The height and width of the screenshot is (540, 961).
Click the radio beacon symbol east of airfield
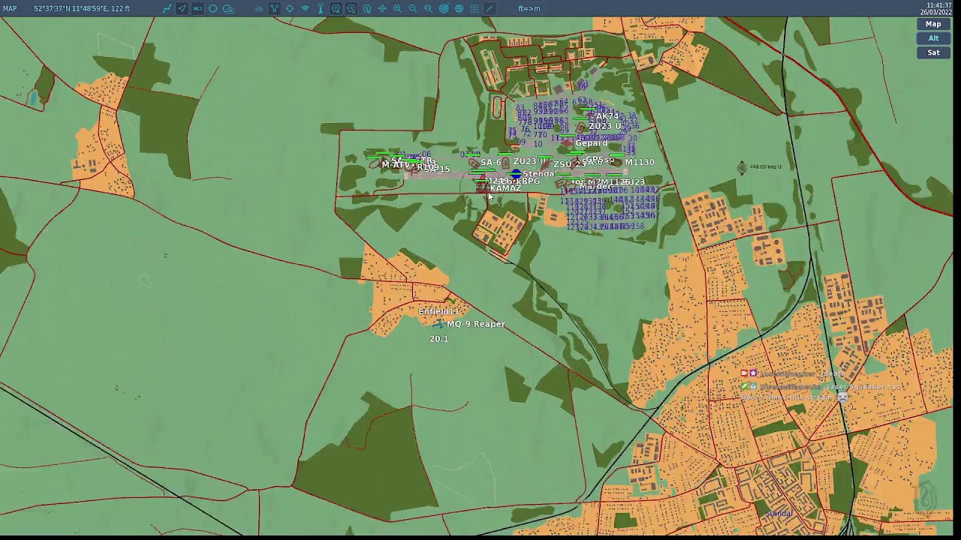[742, 167]
